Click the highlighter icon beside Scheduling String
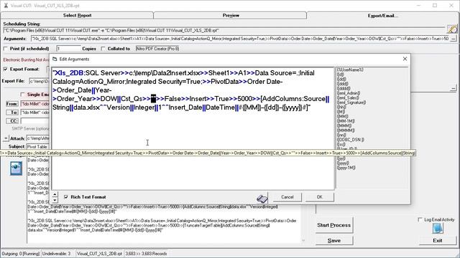The image size is (460, 258). (x=452, y=29)
